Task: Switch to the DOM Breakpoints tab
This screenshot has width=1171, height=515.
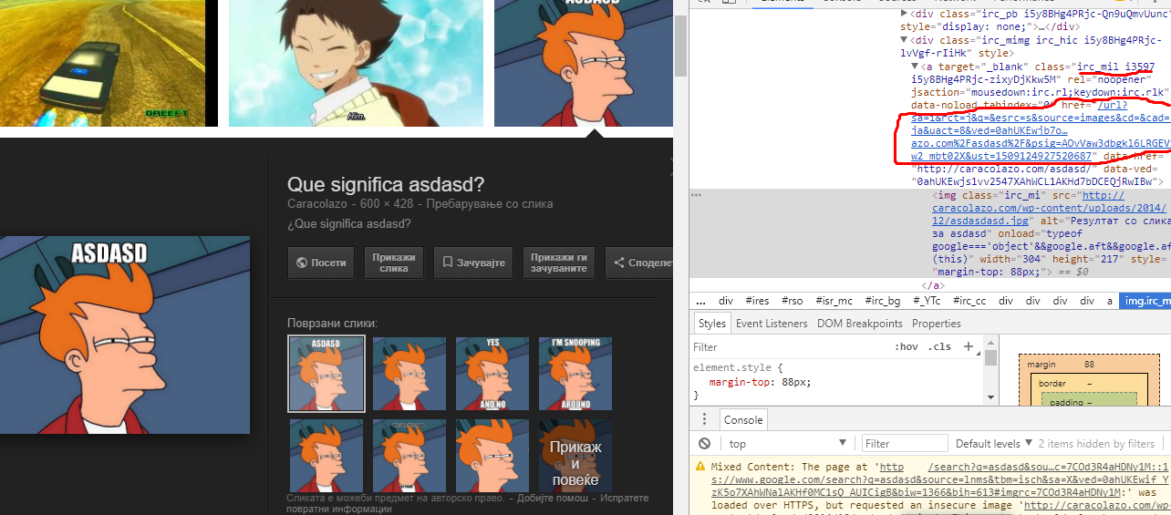Action: 859,324
